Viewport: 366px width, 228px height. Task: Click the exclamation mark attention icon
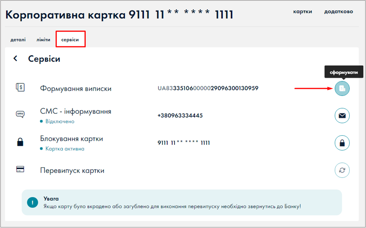tap(32, 203)
